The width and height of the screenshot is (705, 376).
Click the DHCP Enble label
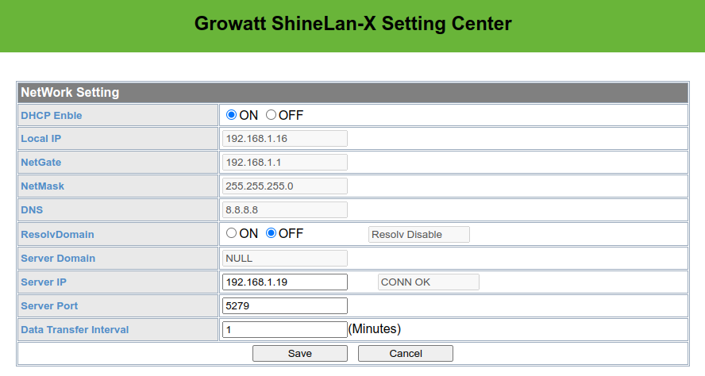(52, 116)
